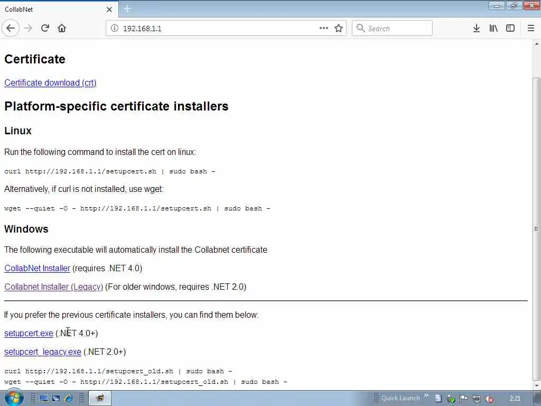Open the browser home page
This screenshot has height=406, width=541.
click(x=62, y=28)
